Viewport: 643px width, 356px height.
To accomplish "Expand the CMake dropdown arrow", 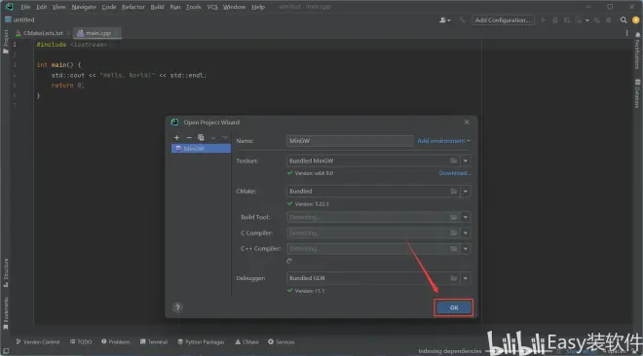I will pyautogui.click(x=466, y=191).
